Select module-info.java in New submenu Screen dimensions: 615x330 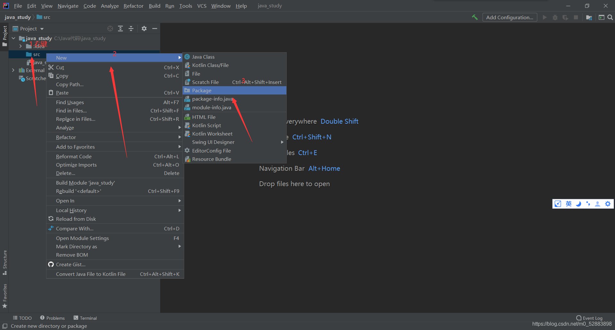pos(234,107)
